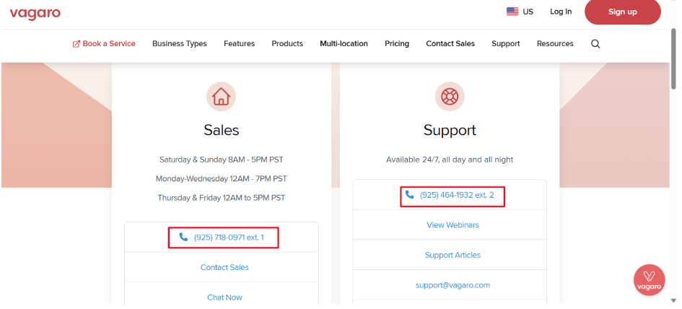This screenshot has width=682, height=309.
Task: Open the Resources menu
Action: (555, 44)
